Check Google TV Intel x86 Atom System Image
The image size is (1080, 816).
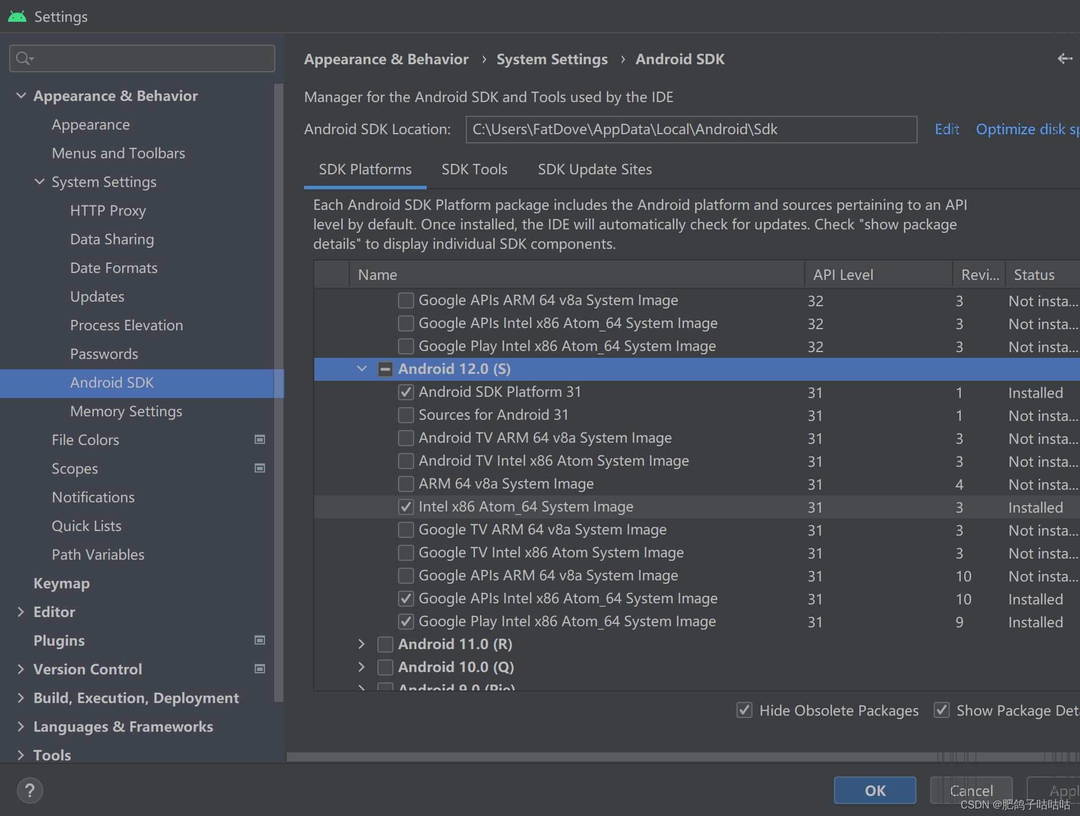pos(406,553)
